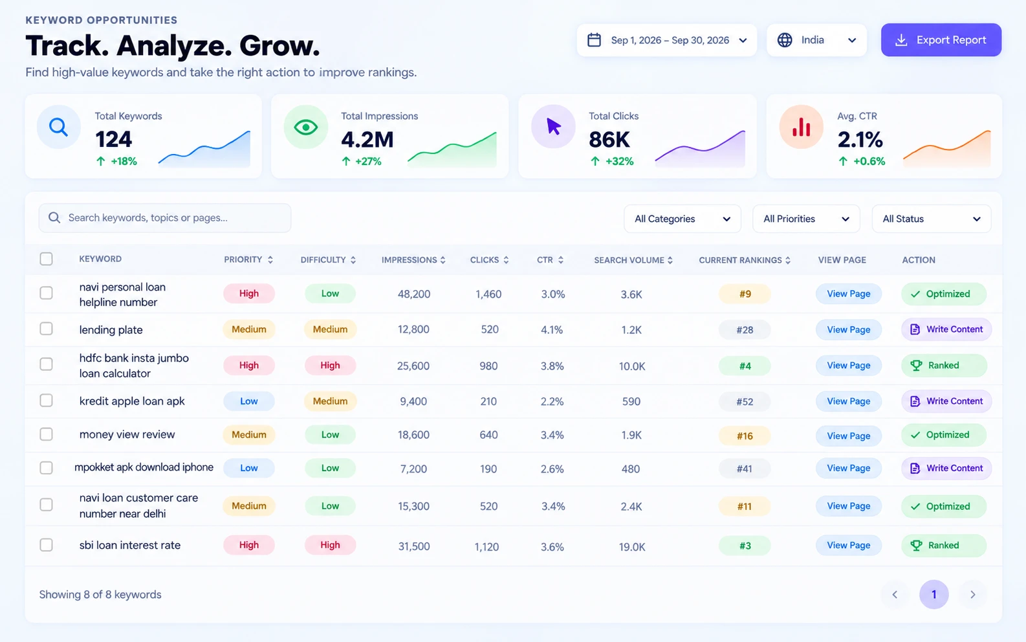Sort by Search Volume column arrows

pyautogui.click(x=670, y=260)
